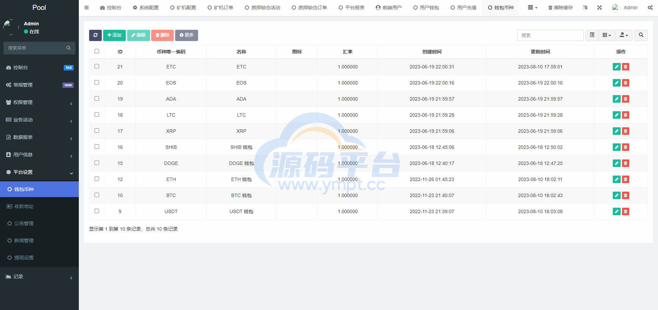Click the 更多 more button
This screenshot has height=310, width=658.
[x=186, y=35]
